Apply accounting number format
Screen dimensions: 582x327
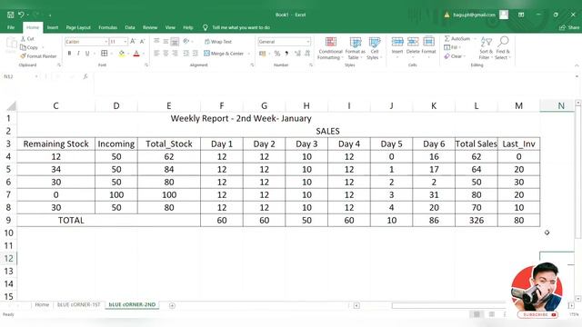click(263, 54)
